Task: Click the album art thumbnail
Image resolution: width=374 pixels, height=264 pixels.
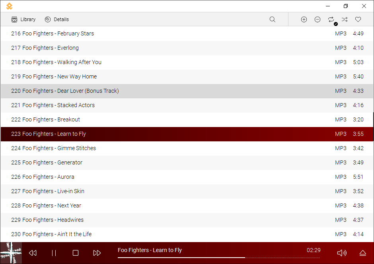Action: pos(11,253)
